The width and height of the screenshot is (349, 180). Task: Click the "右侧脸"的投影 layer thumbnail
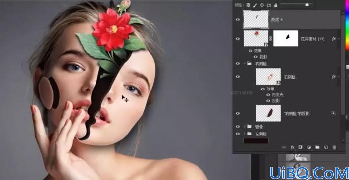pos(268,113)
